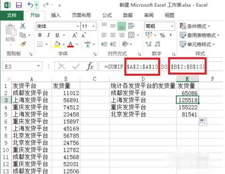Toggle Italic formatting

pos(49,35)
